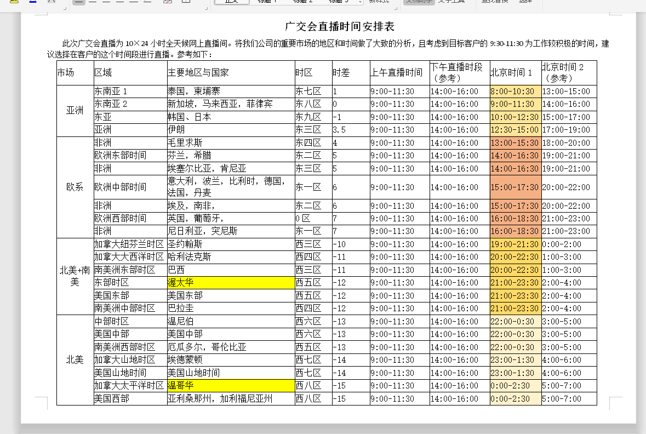Click the 主要地区与国家 header cell
The image size is (646, 434).
(231, 73)
